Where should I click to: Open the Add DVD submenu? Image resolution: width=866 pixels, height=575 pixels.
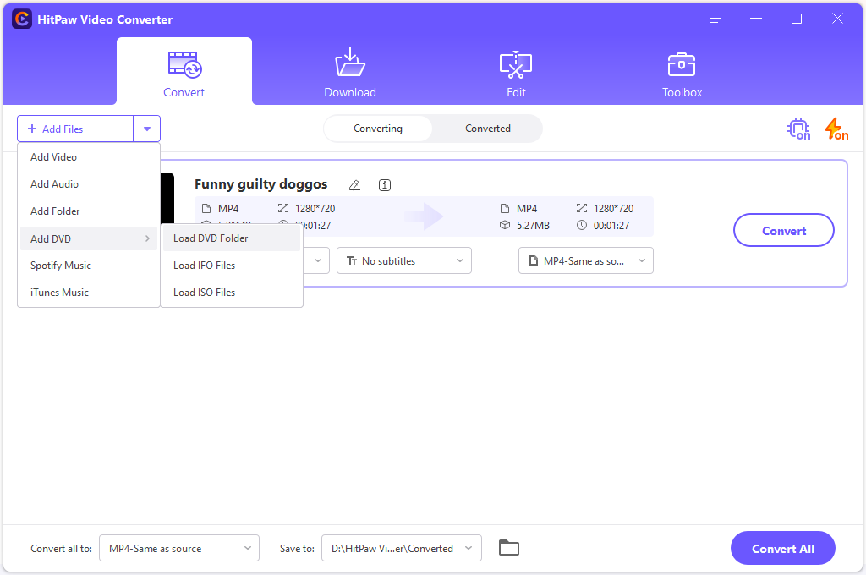tap(88, 238)
